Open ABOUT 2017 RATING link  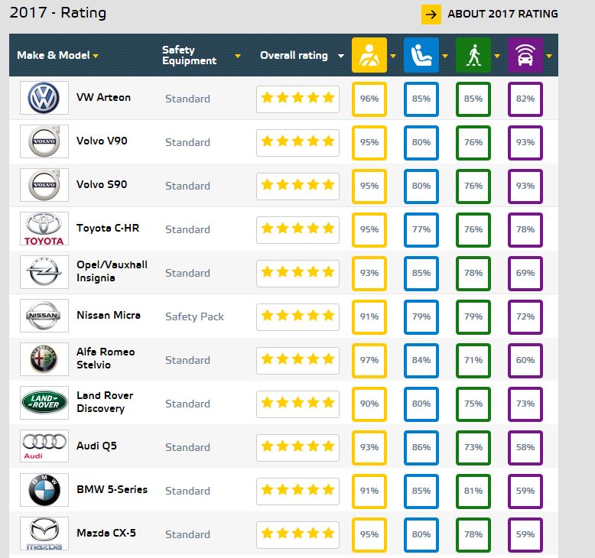pyautogui.click(x=502, y=14)
